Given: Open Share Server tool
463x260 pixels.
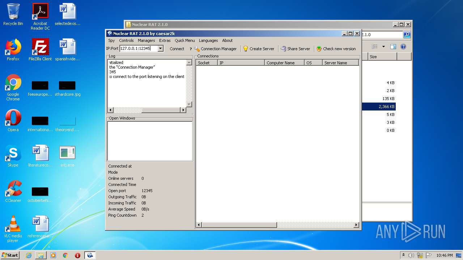Looking at the screenshot, I should tap(295, 49).
